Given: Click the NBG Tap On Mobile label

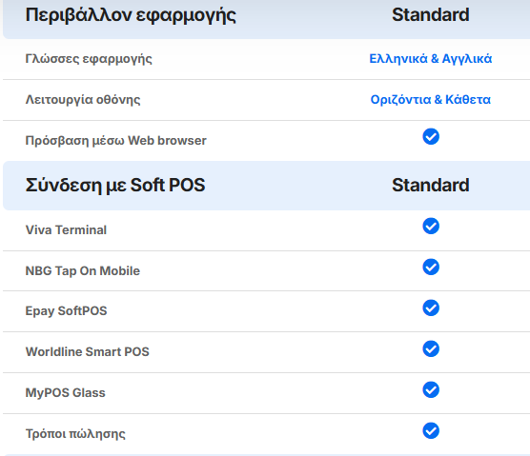Looking at the screenshot, I should pos(83,271).
